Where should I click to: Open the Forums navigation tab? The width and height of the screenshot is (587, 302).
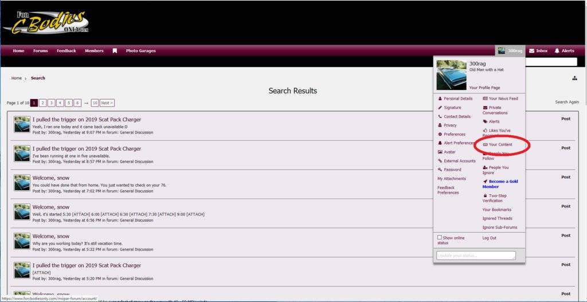(x=41, y=51)
